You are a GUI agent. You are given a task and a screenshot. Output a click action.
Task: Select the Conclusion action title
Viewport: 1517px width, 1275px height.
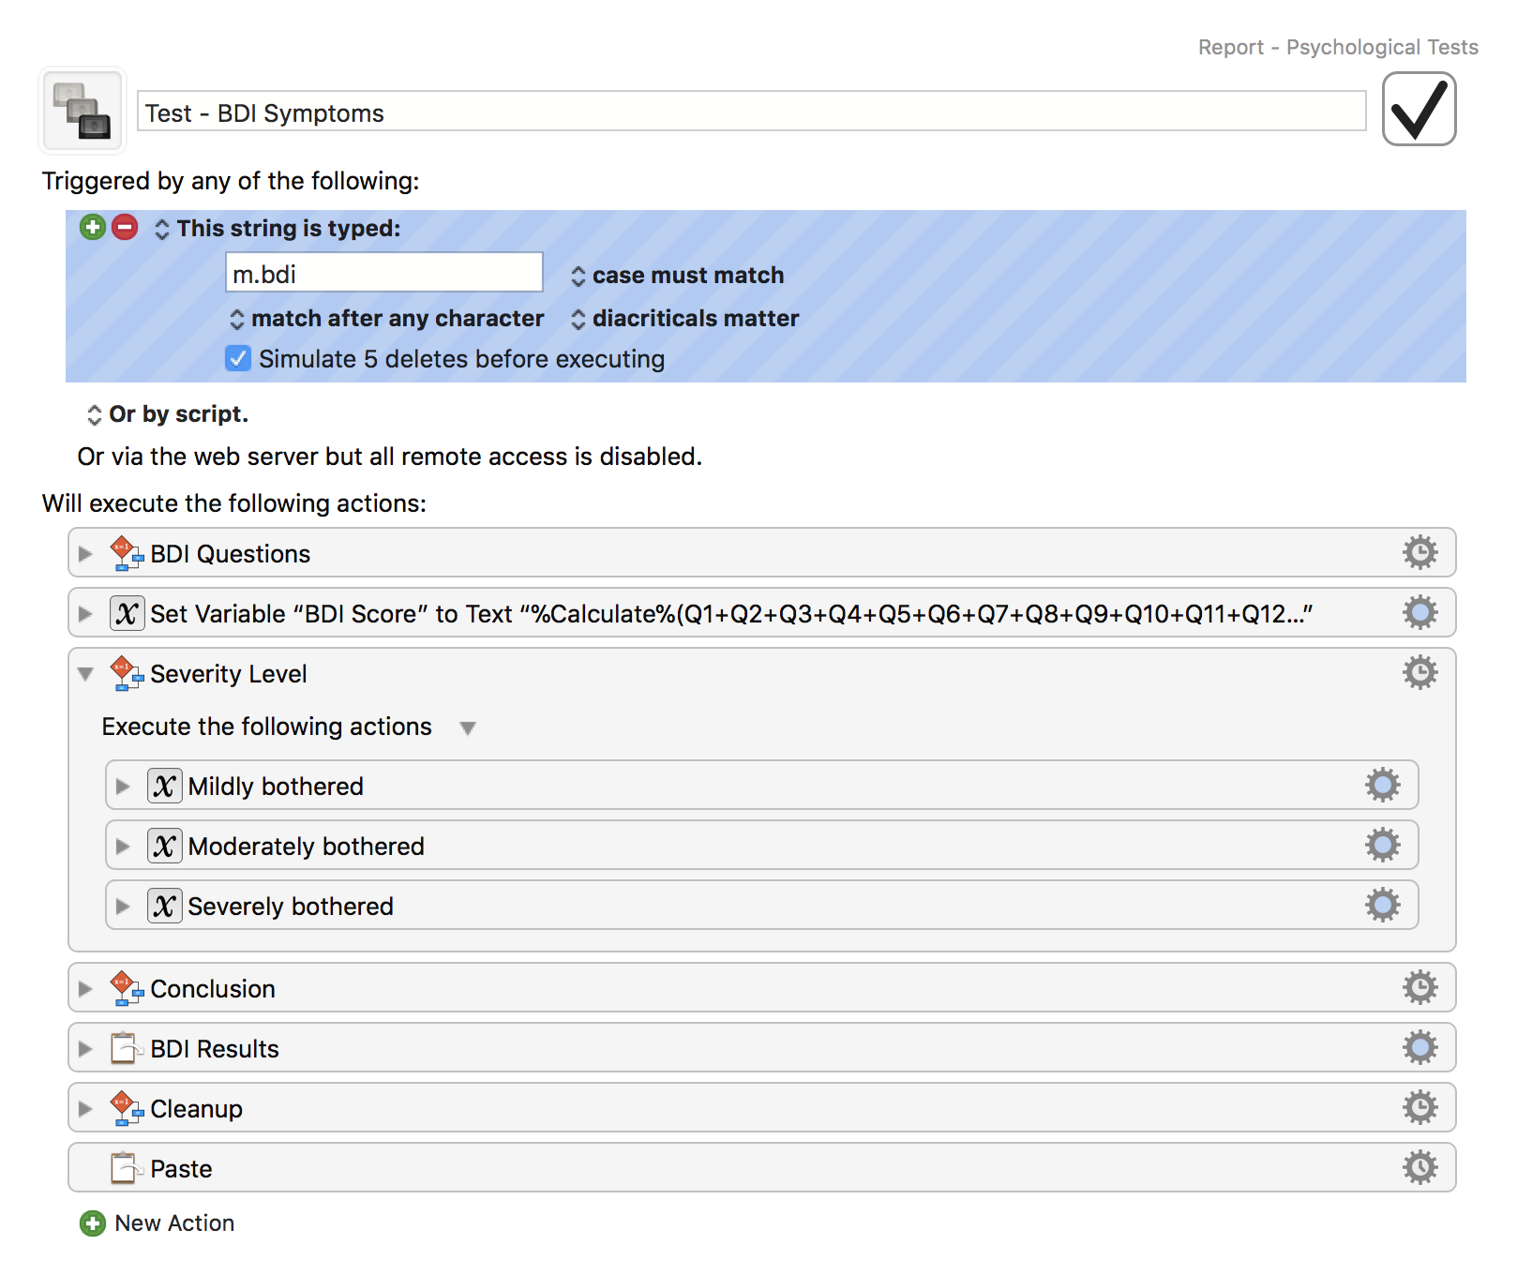213,989
